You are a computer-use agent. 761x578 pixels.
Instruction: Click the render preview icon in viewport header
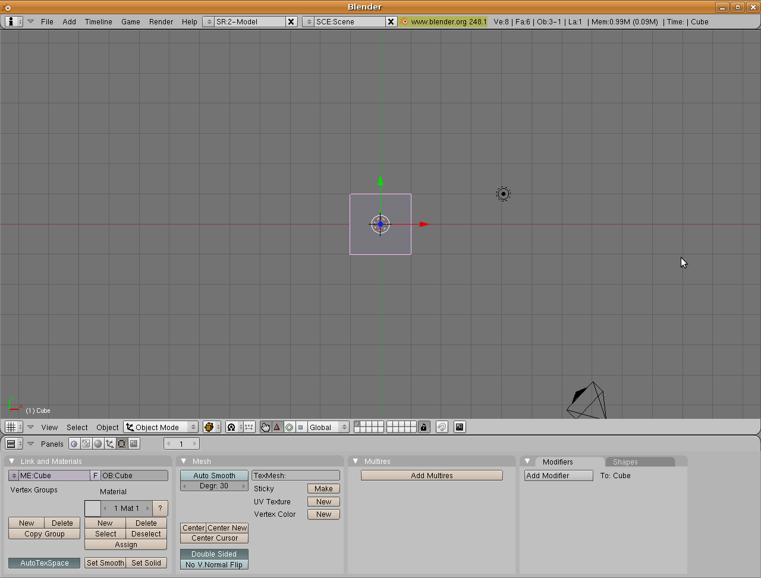coord(460,427)
